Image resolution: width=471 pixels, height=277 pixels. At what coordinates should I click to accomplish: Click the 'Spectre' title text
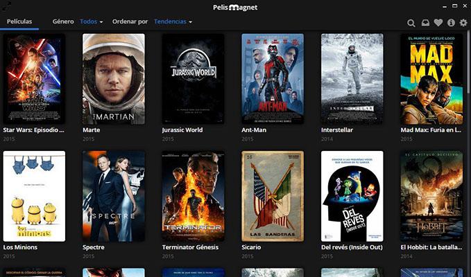point(94,247)
